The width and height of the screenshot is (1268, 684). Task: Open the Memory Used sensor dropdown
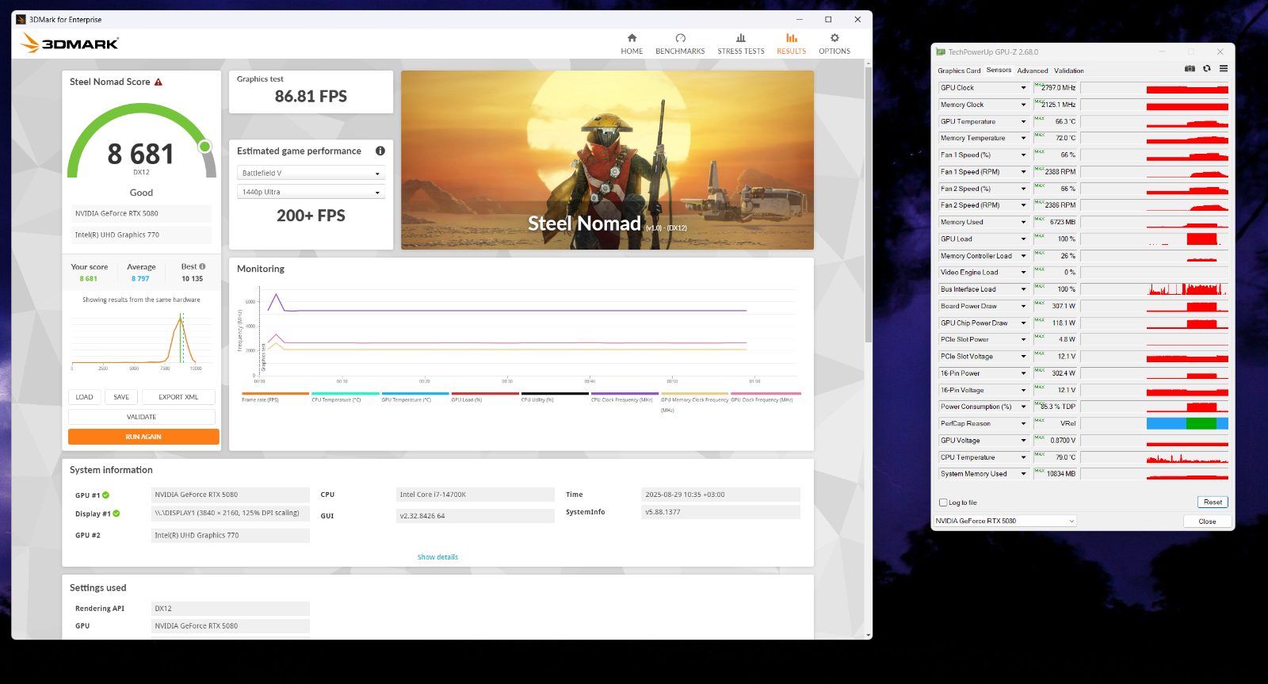(x=1023, y=222)
